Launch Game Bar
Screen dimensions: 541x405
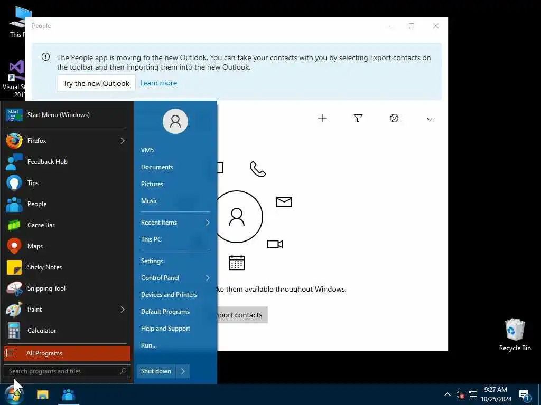click(67, 225)
